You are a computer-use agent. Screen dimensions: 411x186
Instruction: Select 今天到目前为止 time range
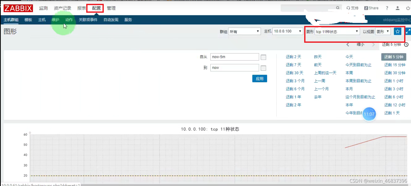[x=358, y=65]
